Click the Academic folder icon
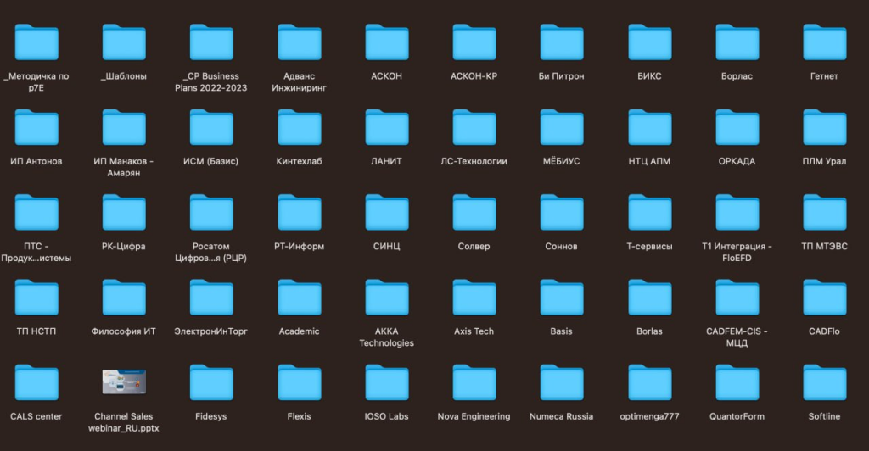Screen dimensions: 869x451 (299, 298)
